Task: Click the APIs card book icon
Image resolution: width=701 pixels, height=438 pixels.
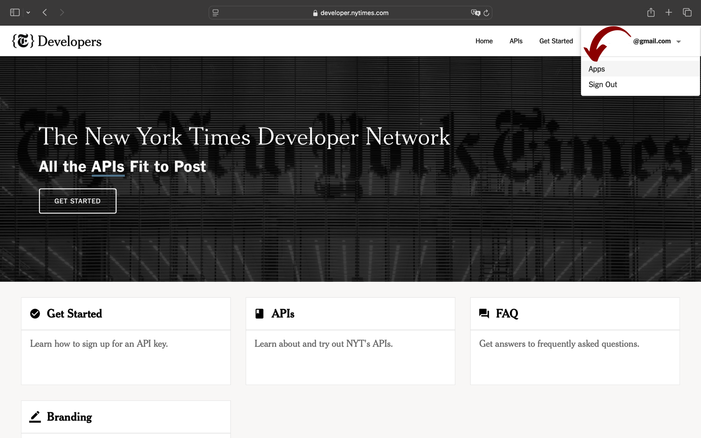Action: [x=259, y=313]
